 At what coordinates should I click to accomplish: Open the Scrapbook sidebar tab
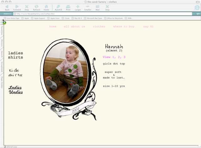(2, 66)
